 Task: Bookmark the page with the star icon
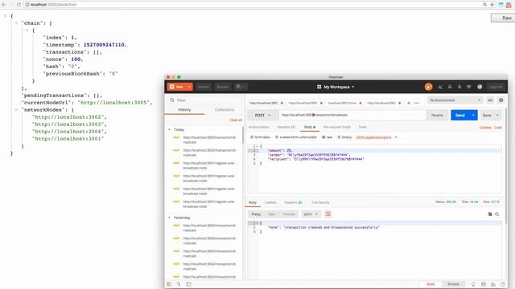pyautogui.click(x=492, y=5)
